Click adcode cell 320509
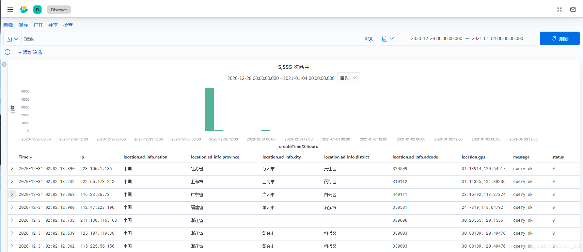This screenshot has width=583, height=252. click(x=400, y=169)
